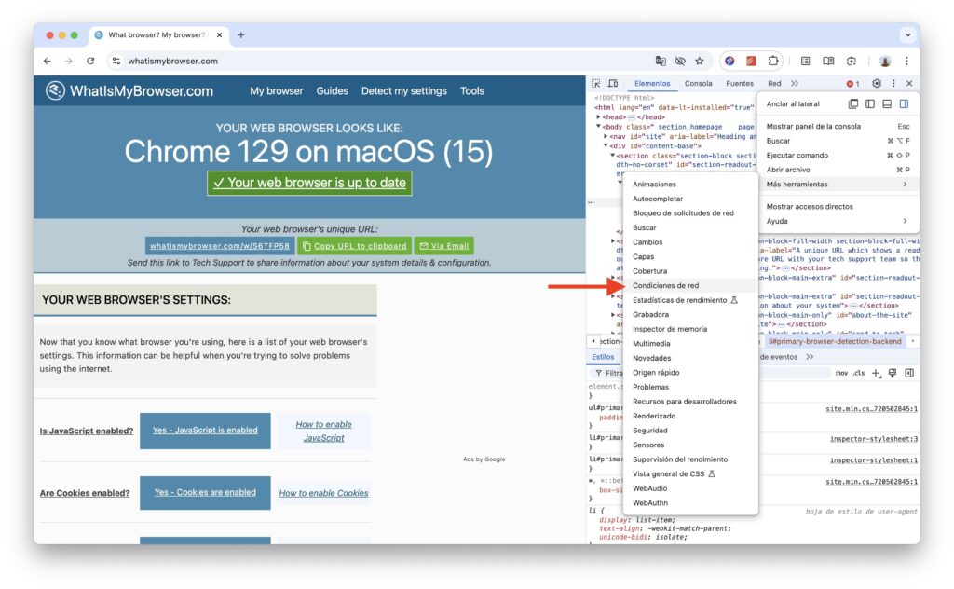954x589 pixels.
Task: Expand the Ayuda submenu
Action: click(x=838, y=221)
